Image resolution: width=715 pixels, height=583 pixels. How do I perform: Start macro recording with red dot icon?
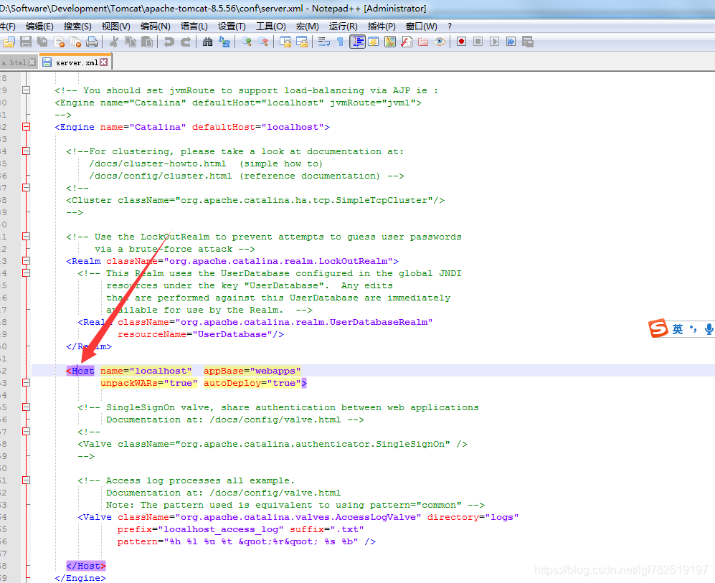click(x=461, y=42)
